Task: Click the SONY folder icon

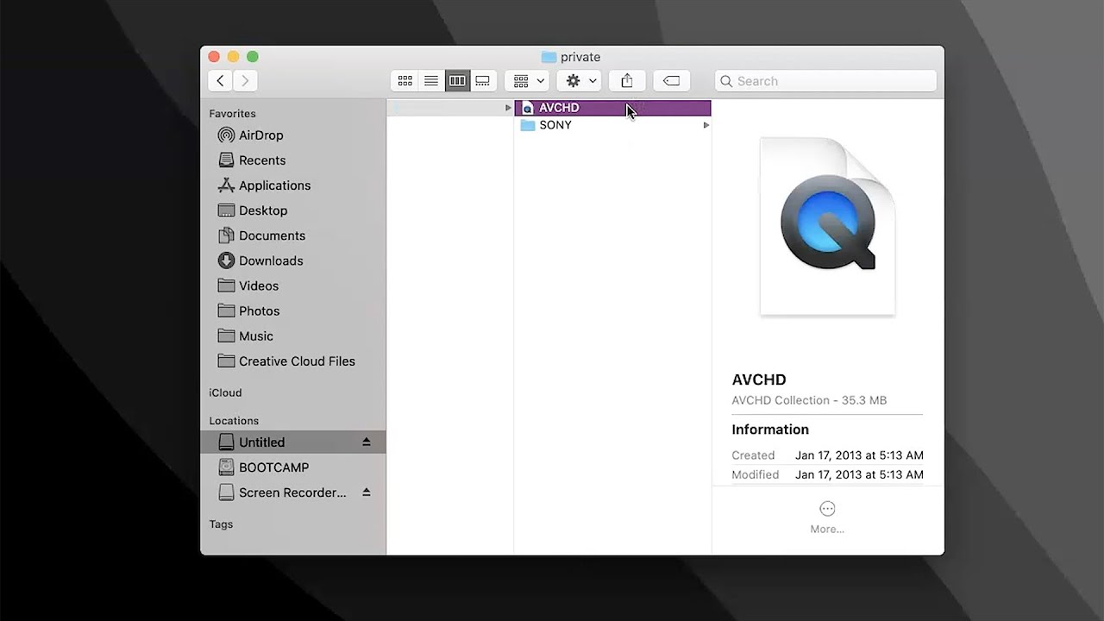Action: [528, 125]
